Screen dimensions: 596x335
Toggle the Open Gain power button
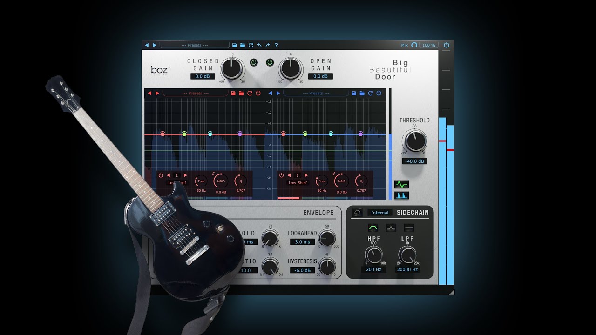(270, 62)
